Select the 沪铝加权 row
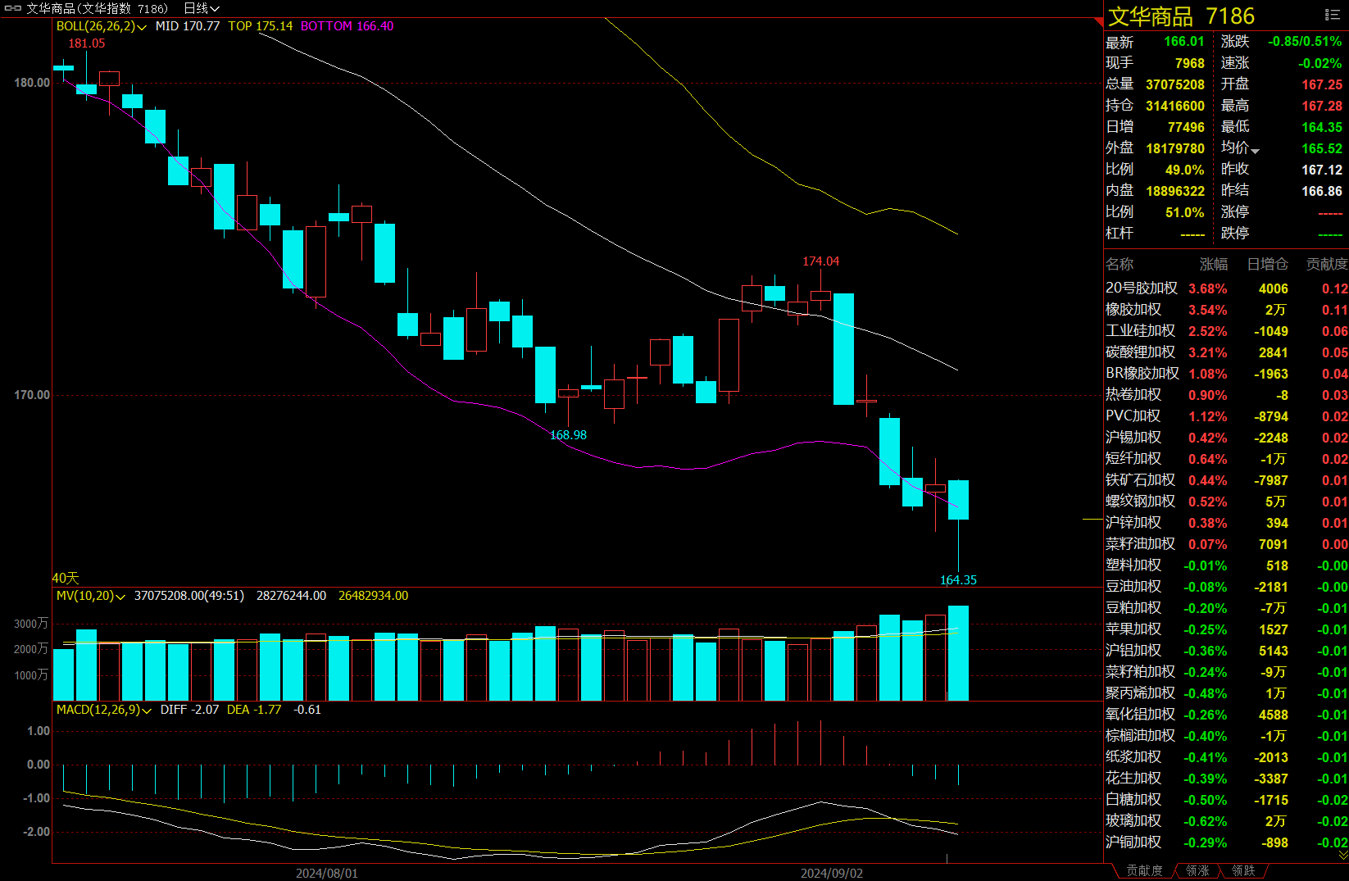 click(x=1226, y=651)
